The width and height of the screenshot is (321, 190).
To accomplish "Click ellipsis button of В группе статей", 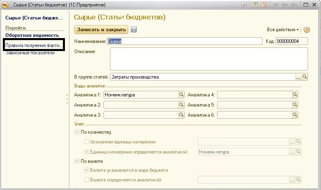I will tap(299, 77).
